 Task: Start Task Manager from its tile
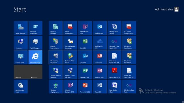(x=35, y=43)
